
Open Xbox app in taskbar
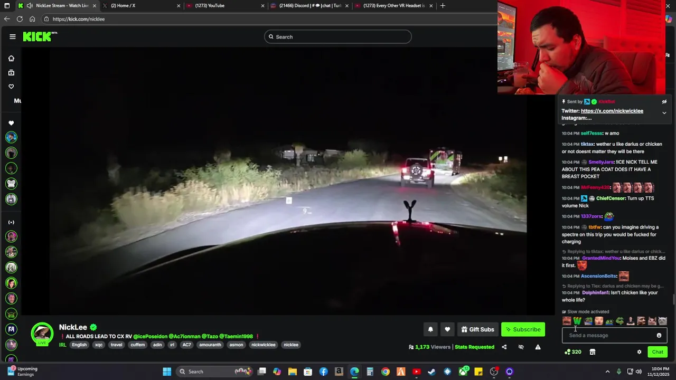(463, 372)
